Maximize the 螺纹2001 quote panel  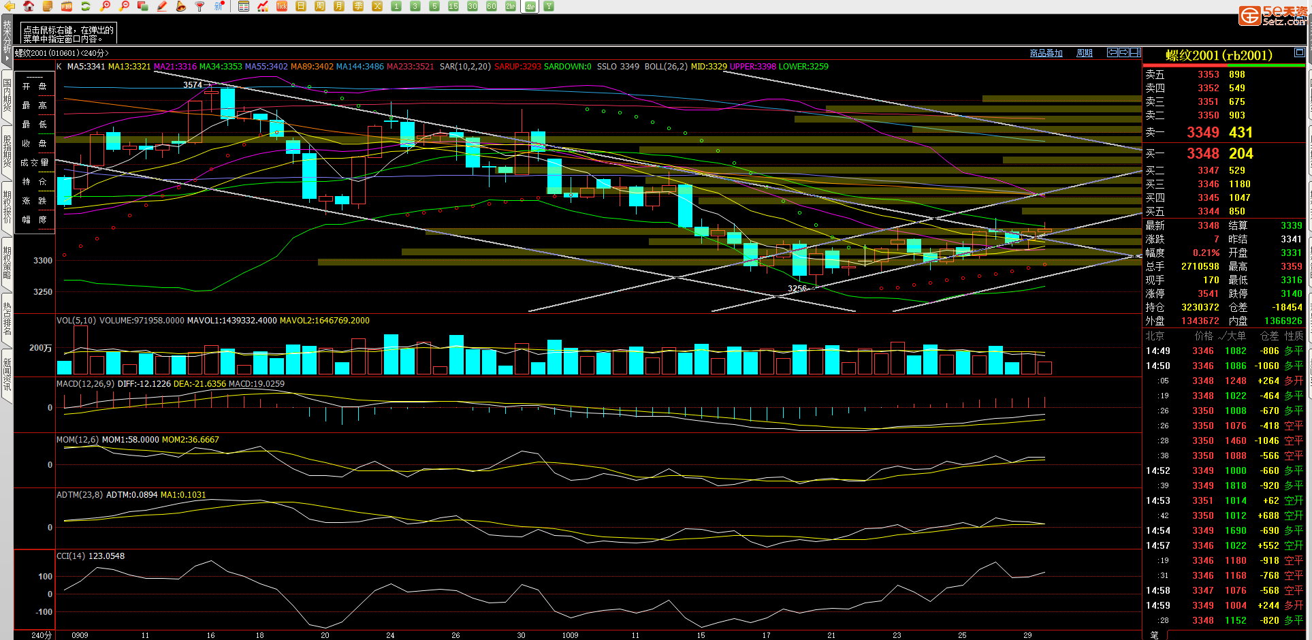pyautogui.click(x=1299, y=52)
